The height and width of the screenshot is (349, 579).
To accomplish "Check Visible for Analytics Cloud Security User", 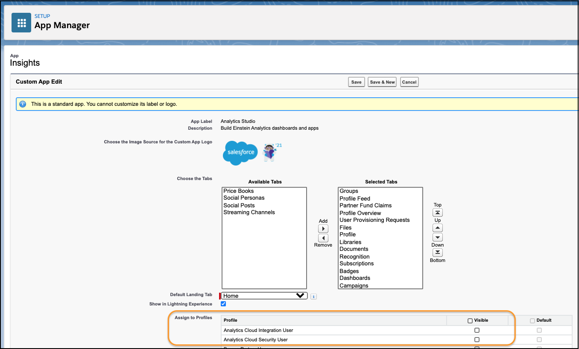I will [477, 340].
